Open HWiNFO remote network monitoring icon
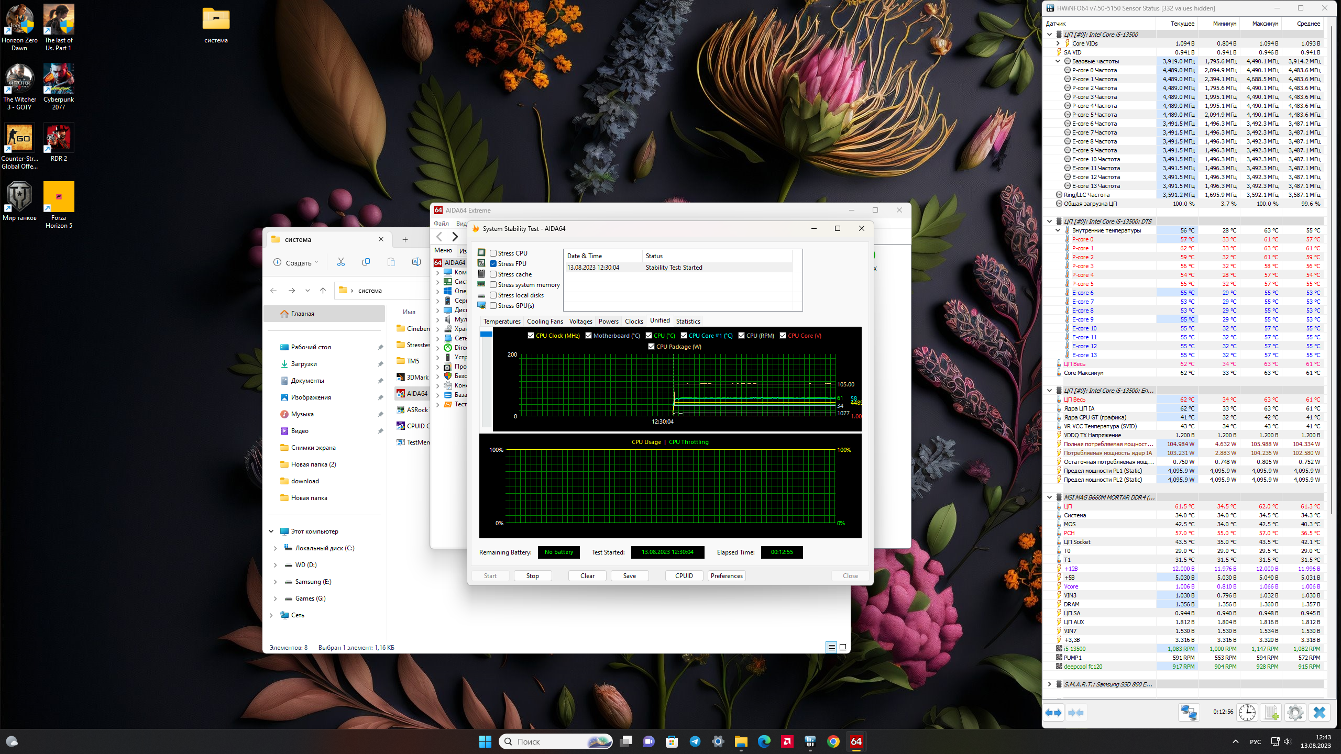The width and height of the screenshot is (1341, 754). (x=1189, y=713)
